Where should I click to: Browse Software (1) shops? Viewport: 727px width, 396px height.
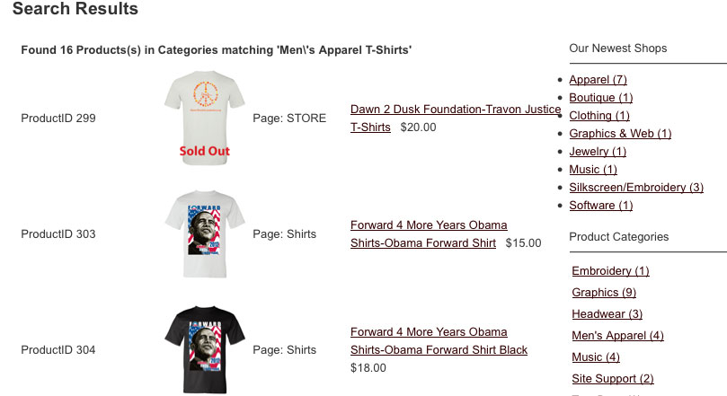coord(600,206)
